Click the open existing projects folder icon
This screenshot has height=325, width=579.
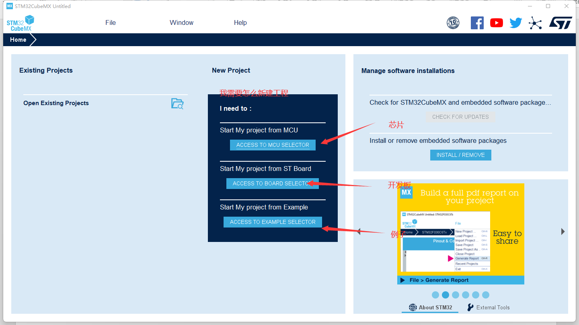[x=177, y=104]
